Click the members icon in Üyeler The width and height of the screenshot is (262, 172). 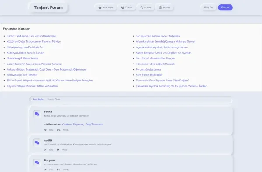coord(123,7)
